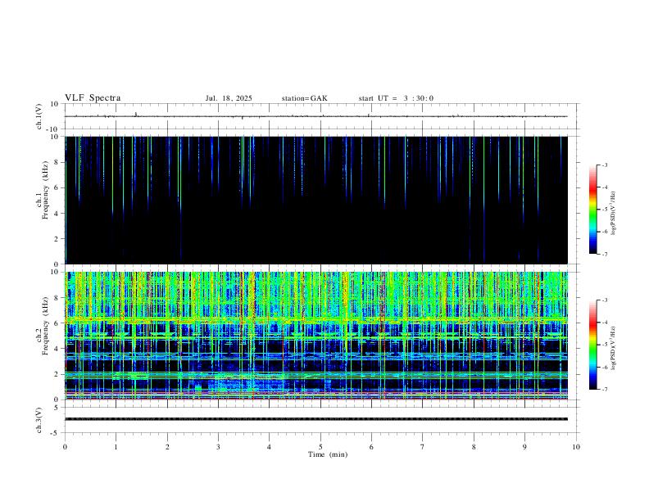649x501 pixels.
Task: Click the "-3" tick on upper colorbar
Action: tap(604, 165)
